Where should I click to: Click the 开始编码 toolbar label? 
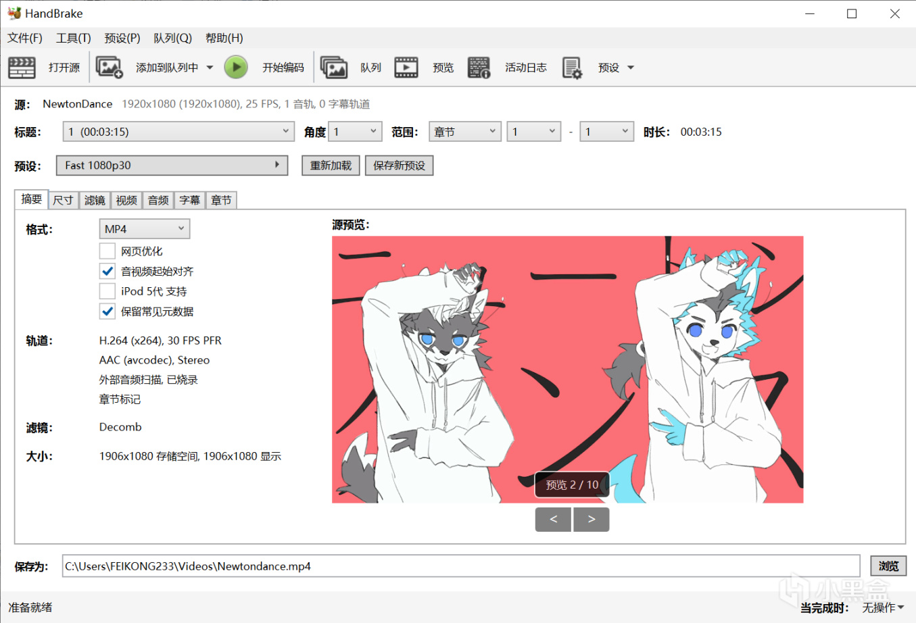[x=283, y=68]
